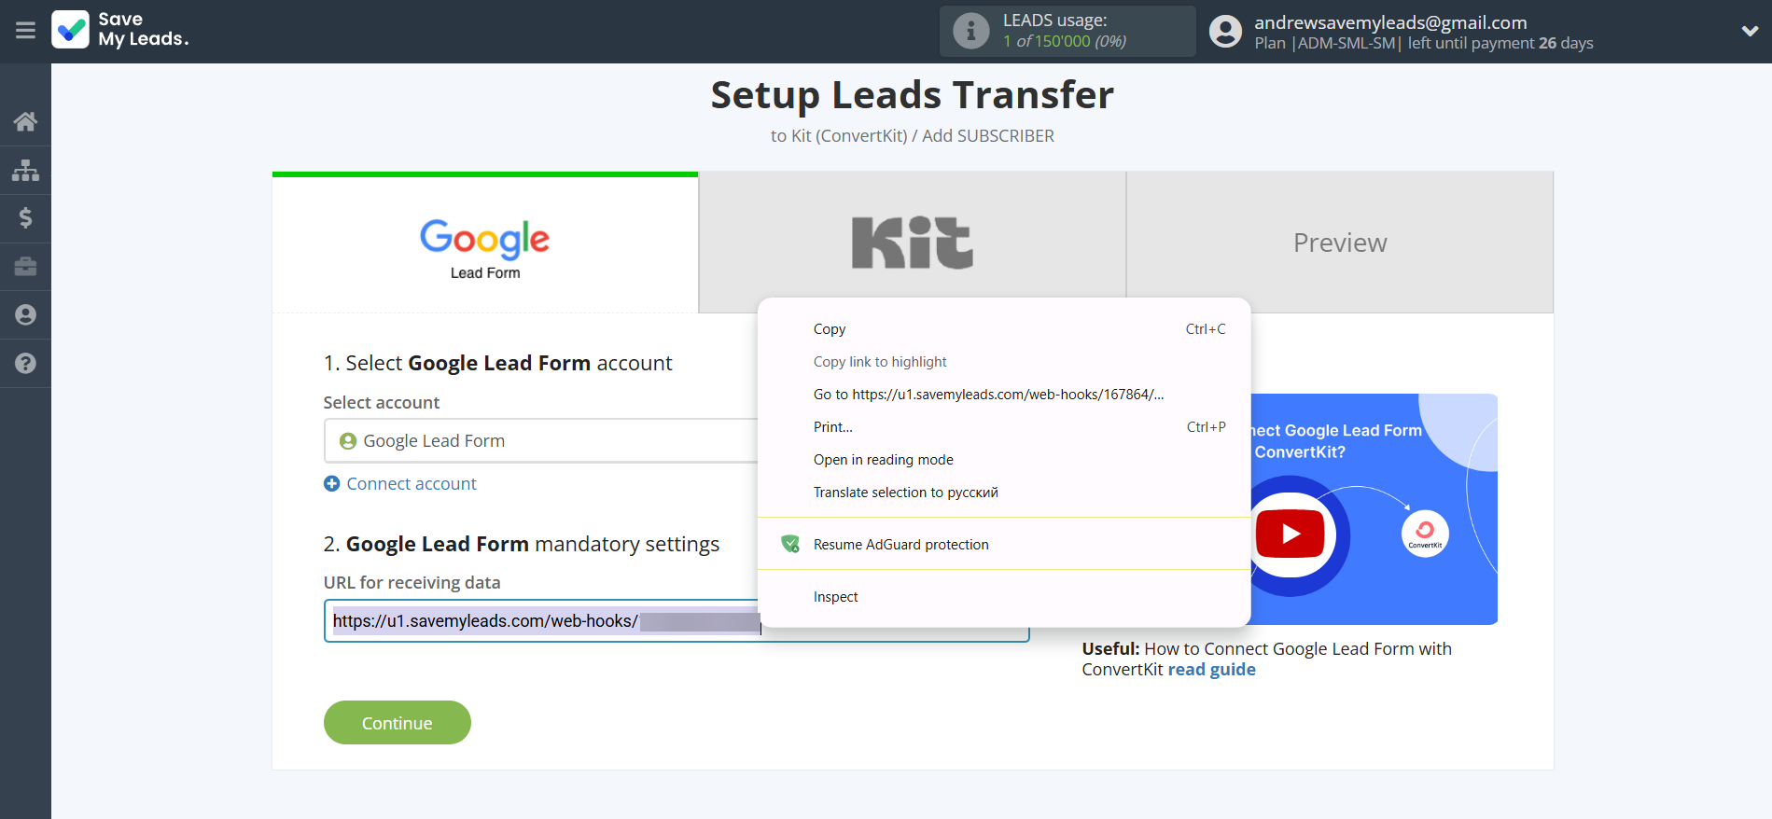The width and height of the screenshot is (1772, 819).
Task: Click the plus icon beside Connect account
Action: click(331, 483)
